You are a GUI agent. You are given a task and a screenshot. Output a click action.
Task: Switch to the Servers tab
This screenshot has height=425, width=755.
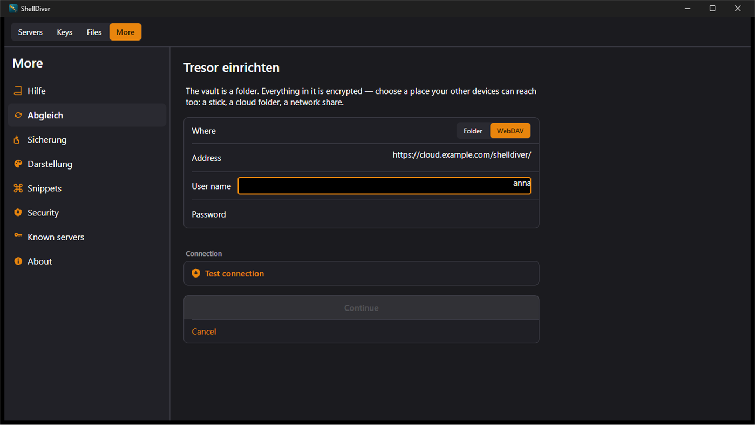tap(30, 32)
